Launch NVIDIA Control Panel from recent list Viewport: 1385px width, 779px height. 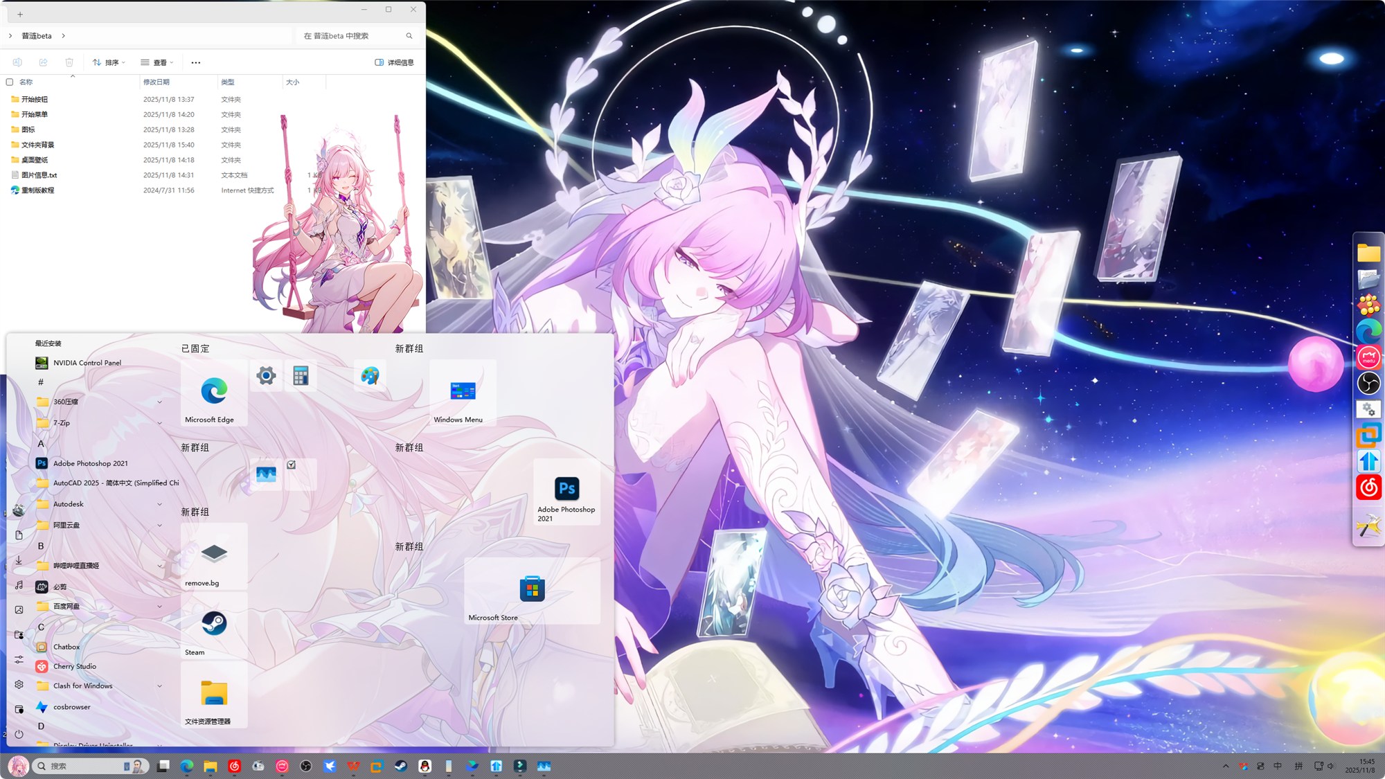point(87,363)
